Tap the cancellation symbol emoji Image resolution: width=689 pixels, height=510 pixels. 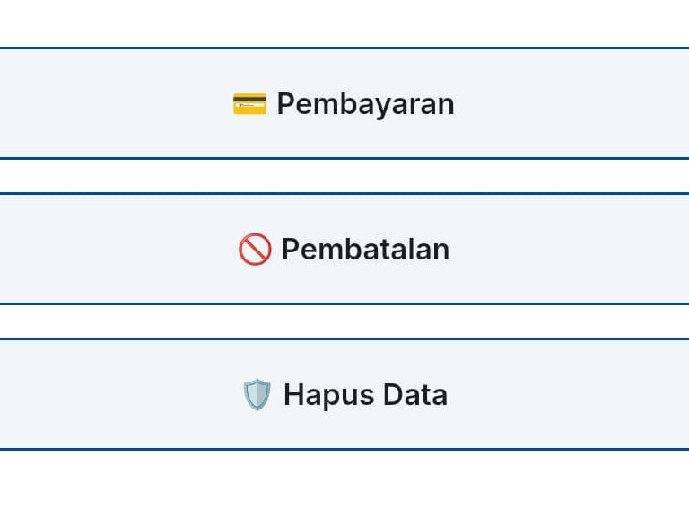pos(255,250)
